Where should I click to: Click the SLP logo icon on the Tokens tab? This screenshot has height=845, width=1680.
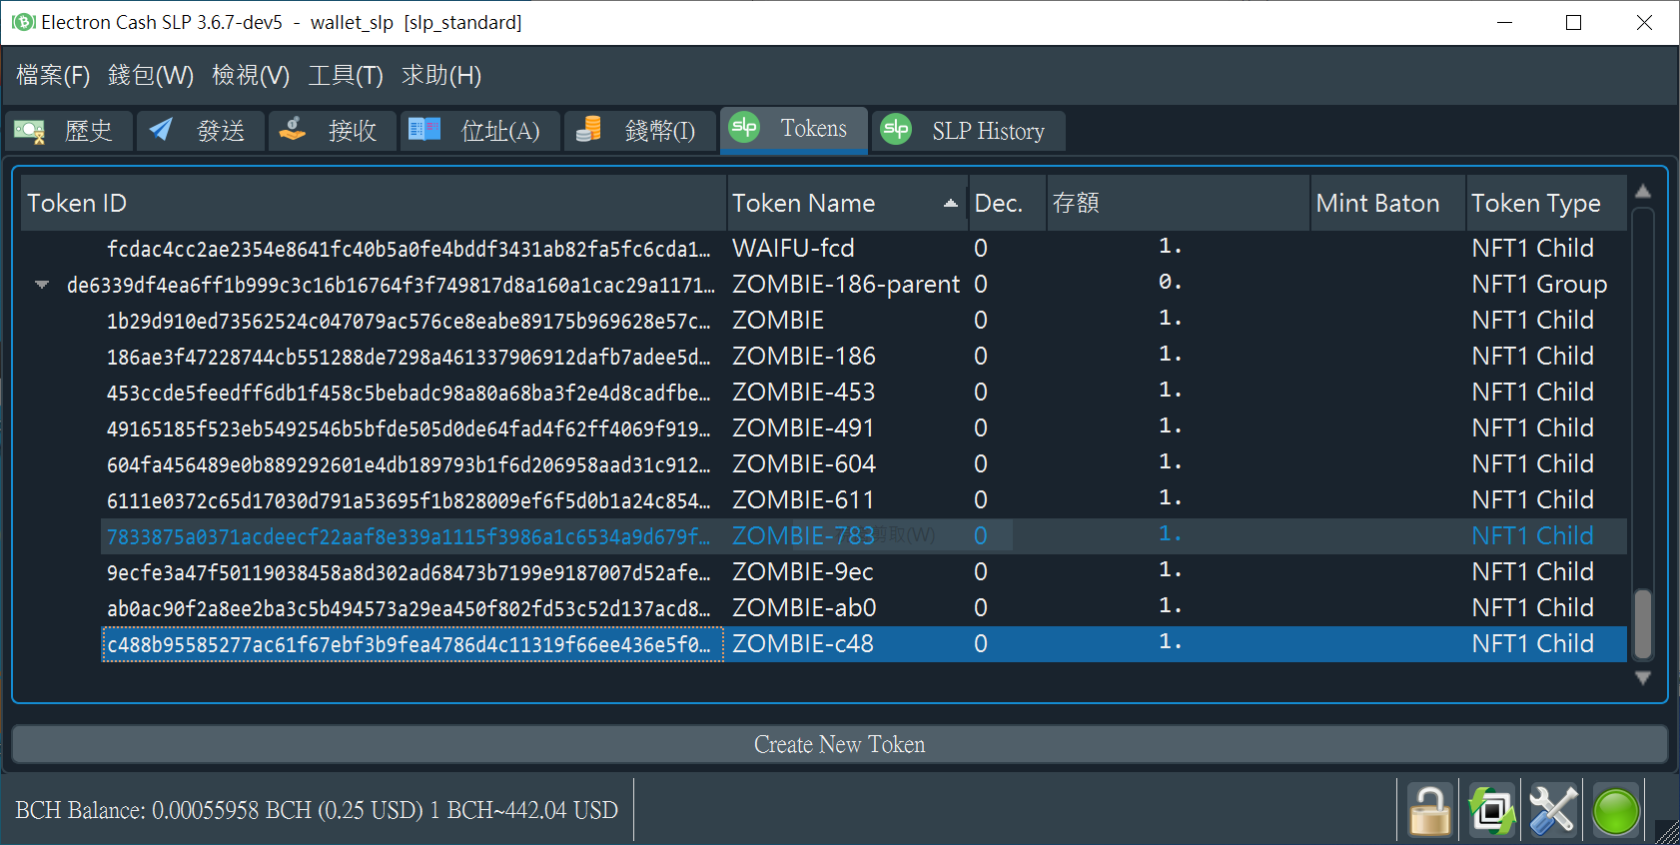tap(744, 128)
